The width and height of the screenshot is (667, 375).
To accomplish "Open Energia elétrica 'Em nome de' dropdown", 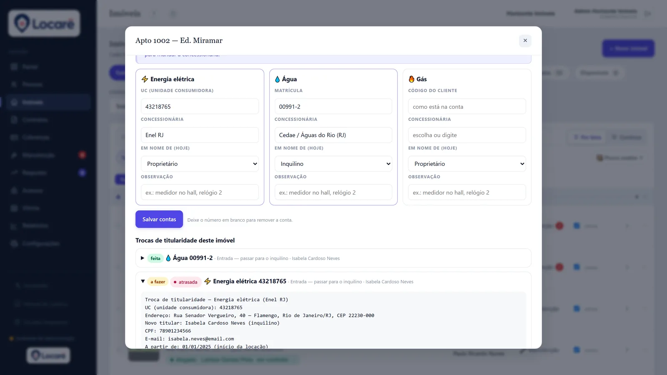I will [200, 164].
